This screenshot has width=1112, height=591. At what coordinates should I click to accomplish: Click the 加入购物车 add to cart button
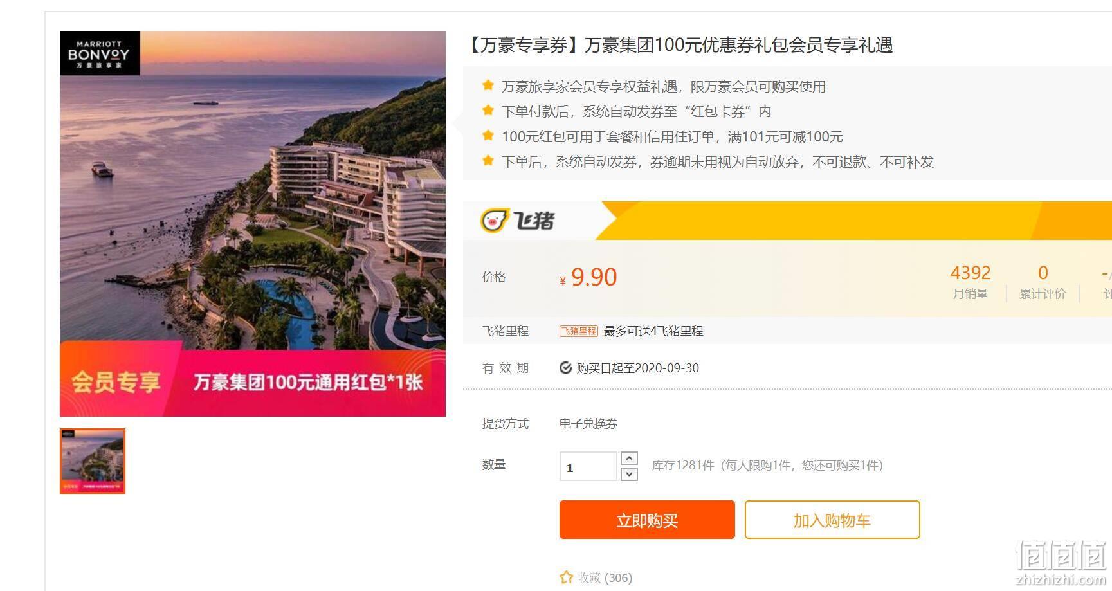pos(832,520)
